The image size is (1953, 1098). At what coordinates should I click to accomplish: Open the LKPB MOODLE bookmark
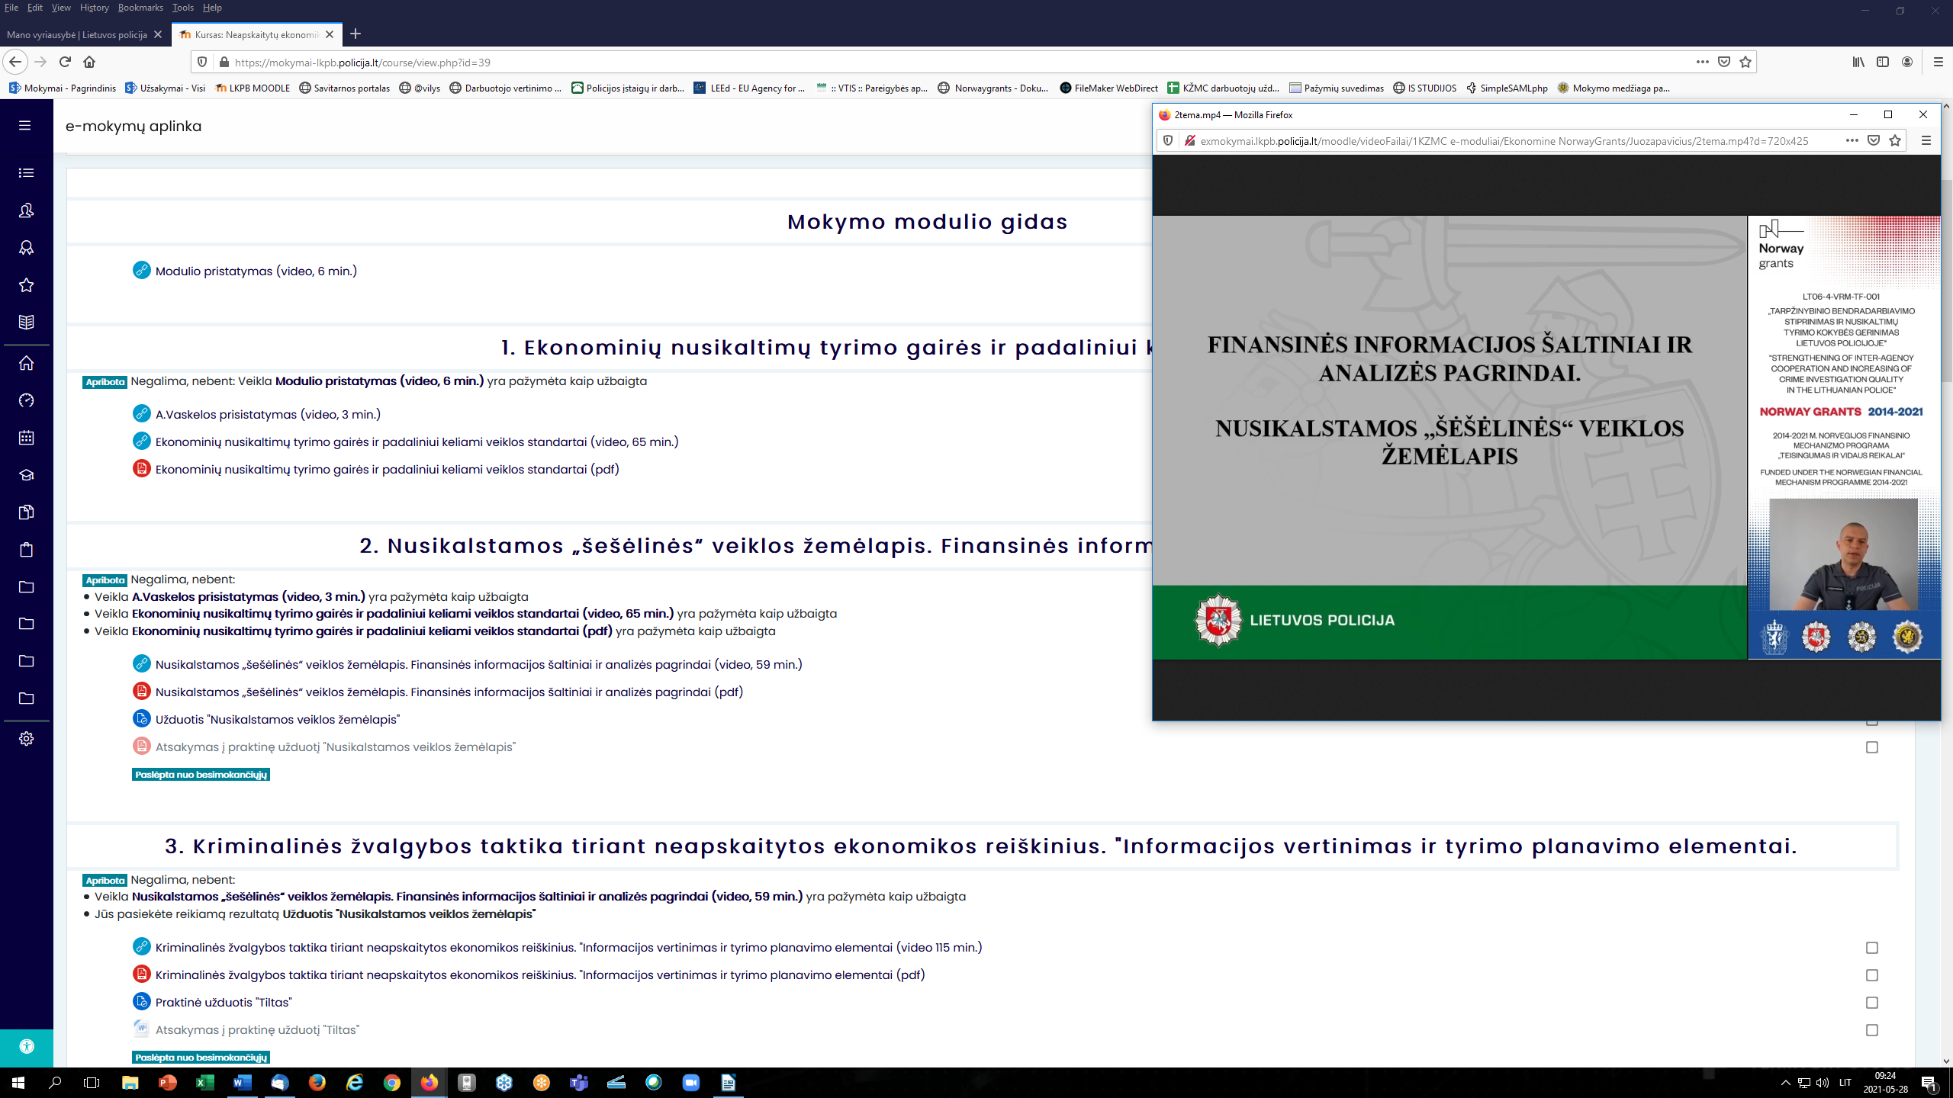pyautogui.click(x=253, y=88)
